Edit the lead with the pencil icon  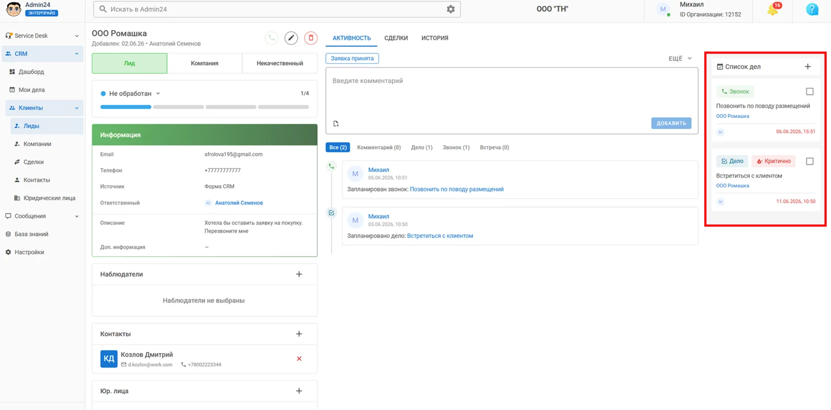pos(291,38)
